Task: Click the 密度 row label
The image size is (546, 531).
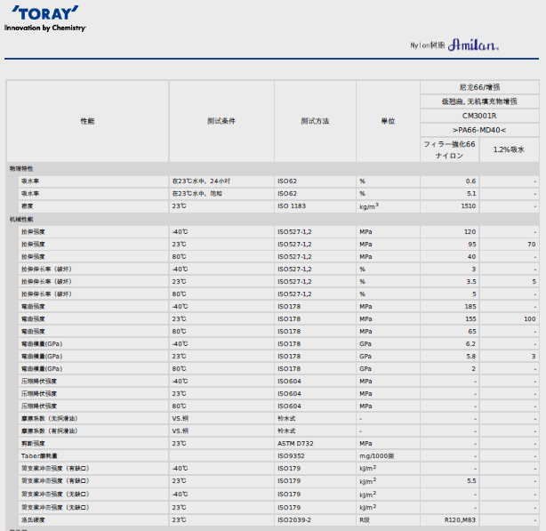Action: (28, 205)
